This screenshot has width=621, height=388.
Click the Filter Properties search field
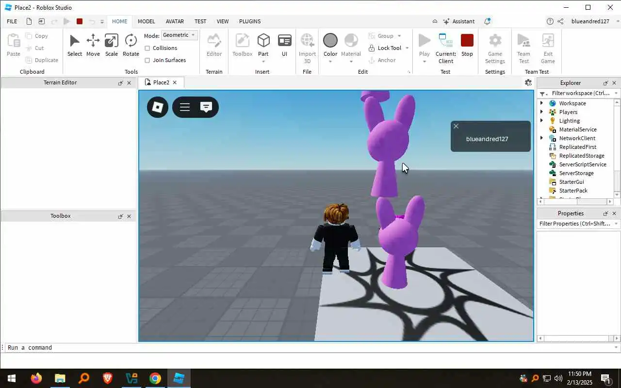[x=574, y=224]
